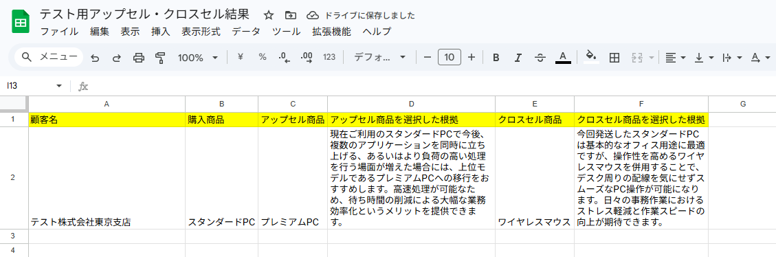776x257 pixels.
Task: Click the formula bar
Action: click(x=430, y=86)
